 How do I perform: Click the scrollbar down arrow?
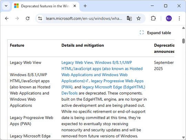(x=183, y=138)
